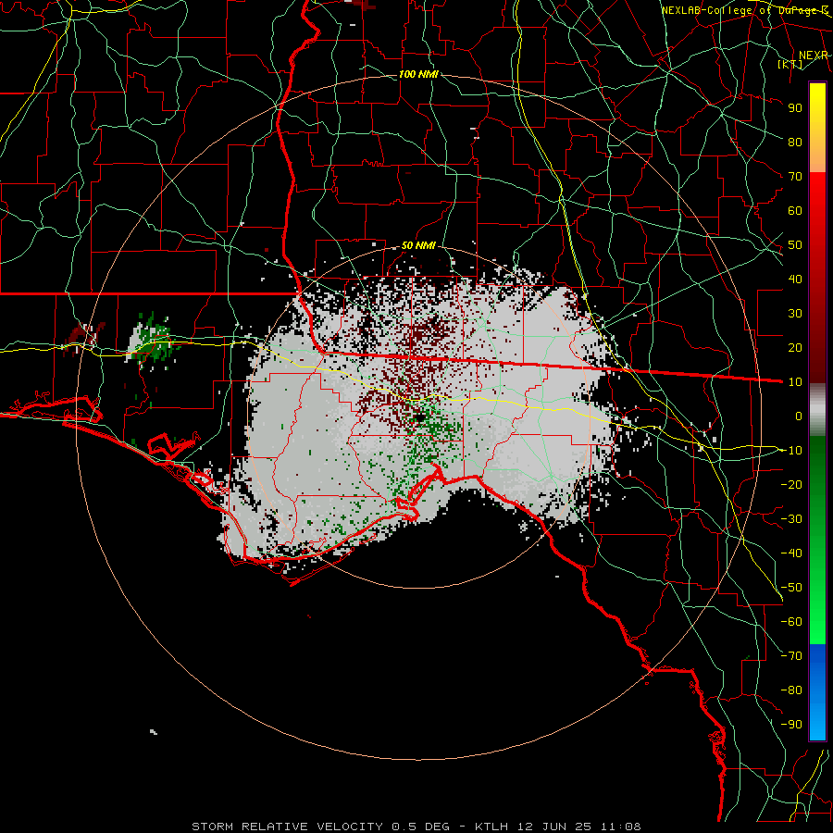Image resolution: width=833 pixels, height=833 pixels.
Task: Click the "100 NMI" range ring label
Action: [418, 74]
